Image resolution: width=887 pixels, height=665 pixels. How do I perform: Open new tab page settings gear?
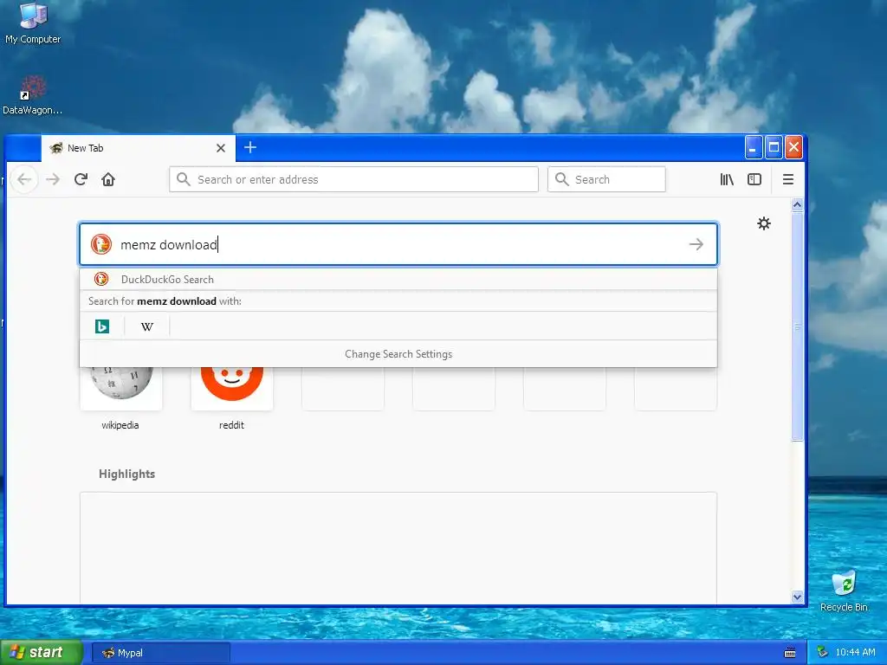point(764,223)
